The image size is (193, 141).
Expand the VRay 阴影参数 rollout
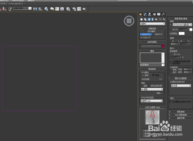pos(181,115)
